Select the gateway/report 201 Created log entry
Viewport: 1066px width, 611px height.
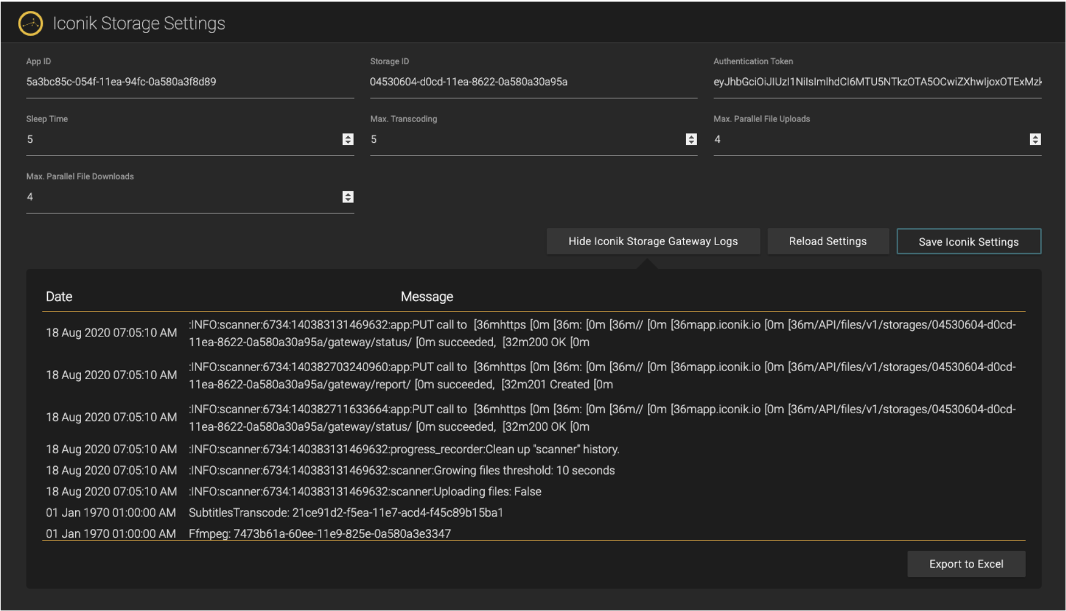click(x=533, y=375)
